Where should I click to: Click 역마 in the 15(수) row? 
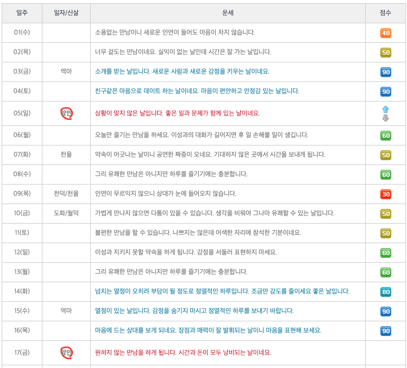tap(66, 310)
